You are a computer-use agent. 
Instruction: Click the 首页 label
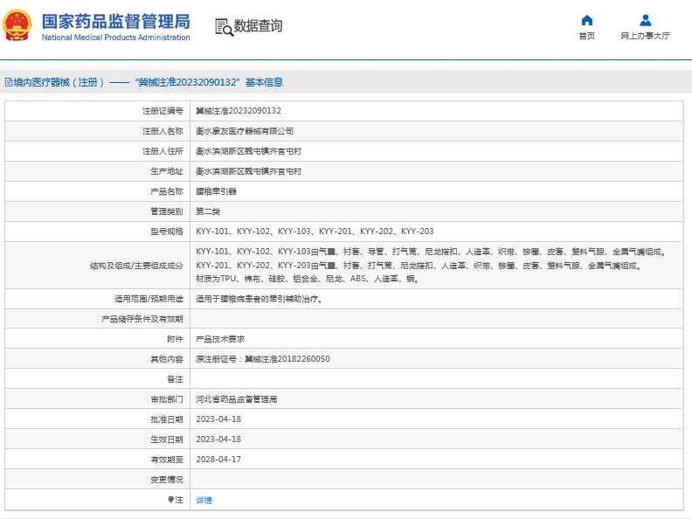pyautogui.click(x=586, y=36)
